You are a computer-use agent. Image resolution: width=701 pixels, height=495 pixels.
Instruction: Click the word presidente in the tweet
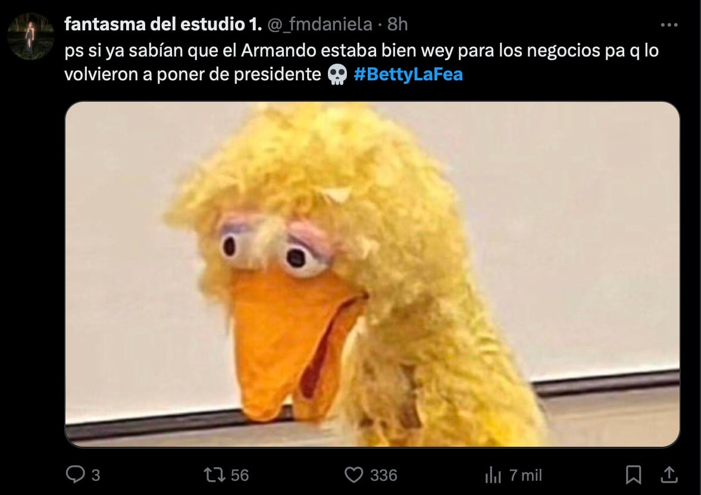pyautogui.click(x=277, y=74)
